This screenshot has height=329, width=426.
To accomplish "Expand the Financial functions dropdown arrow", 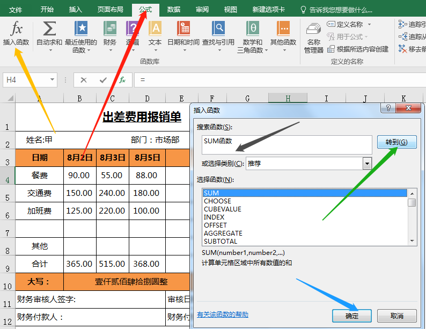I will [x=111, y=50].
